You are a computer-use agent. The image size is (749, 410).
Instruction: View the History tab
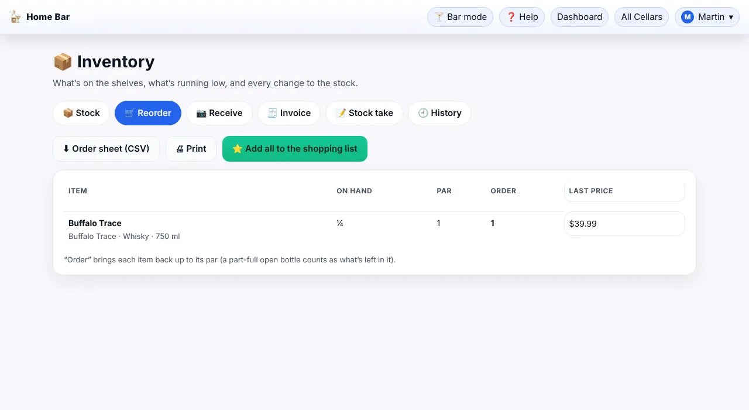[x=439, y=113]
